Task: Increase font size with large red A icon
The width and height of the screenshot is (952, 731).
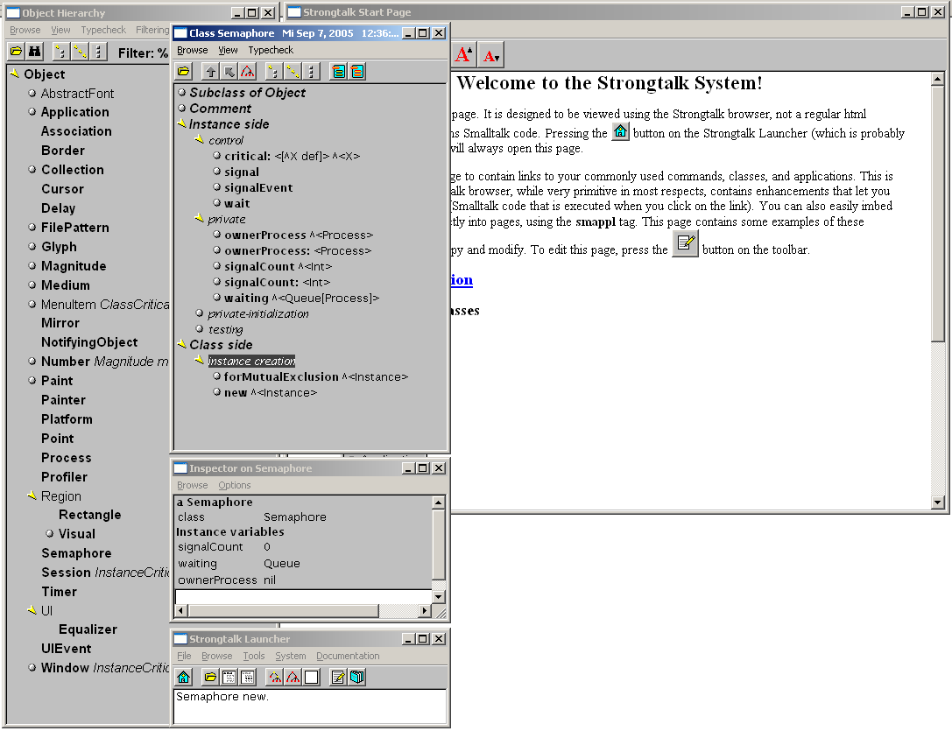Action: (463, 54)
